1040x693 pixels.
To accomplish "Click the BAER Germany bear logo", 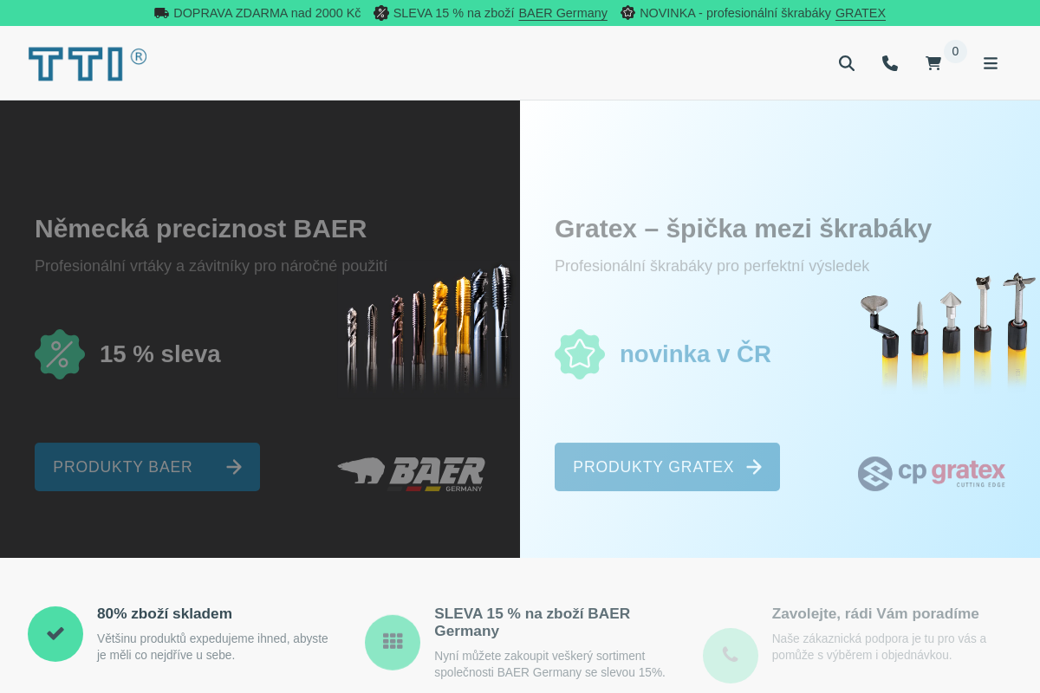I will pos(411,474).
